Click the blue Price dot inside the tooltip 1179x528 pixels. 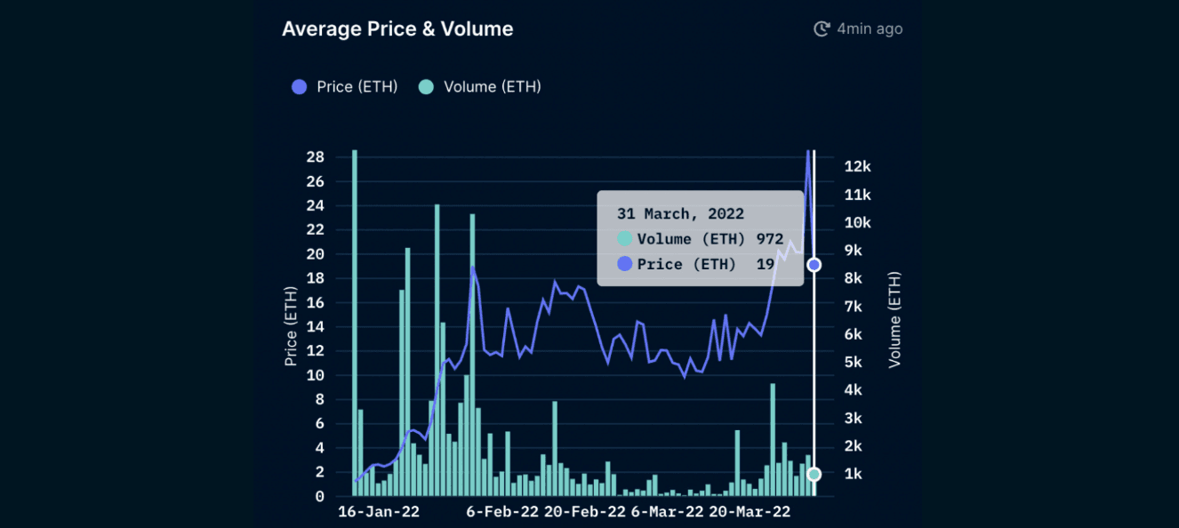(625, 264)
